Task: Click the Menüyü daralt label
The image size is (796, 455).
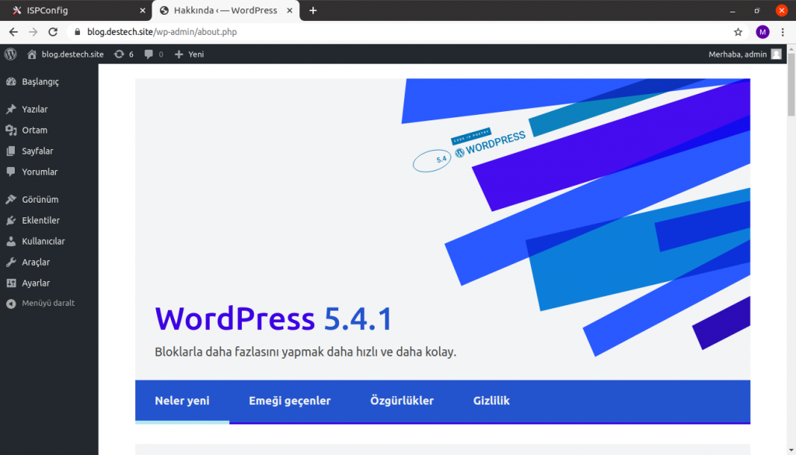Action: [x=48, y=304]
